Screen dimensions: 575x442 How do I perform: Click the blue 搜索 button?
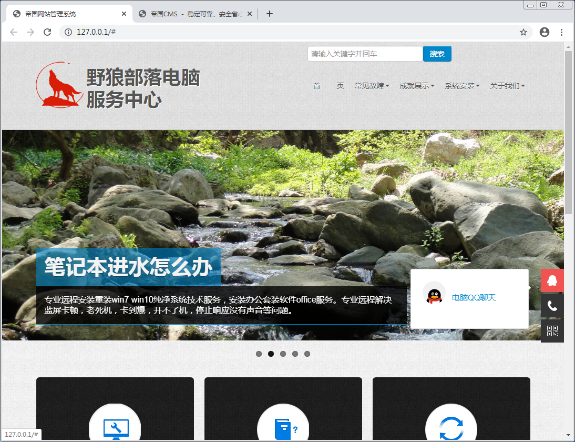tap(437, 54)
